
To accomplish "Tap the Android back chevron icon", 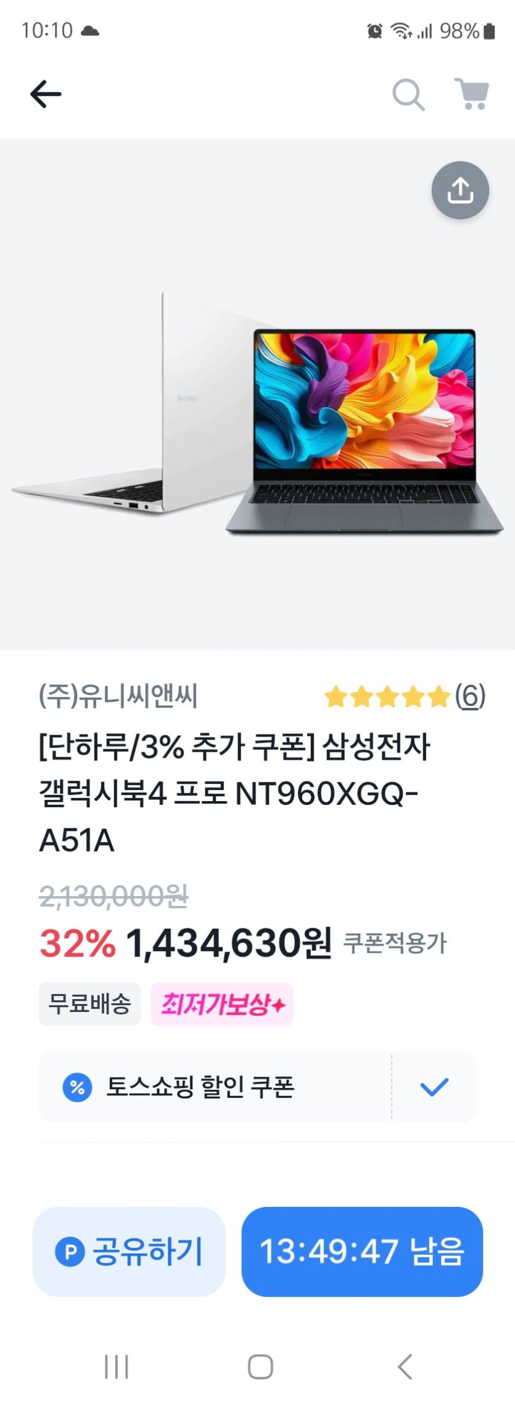I will [x=405, y=1366].
